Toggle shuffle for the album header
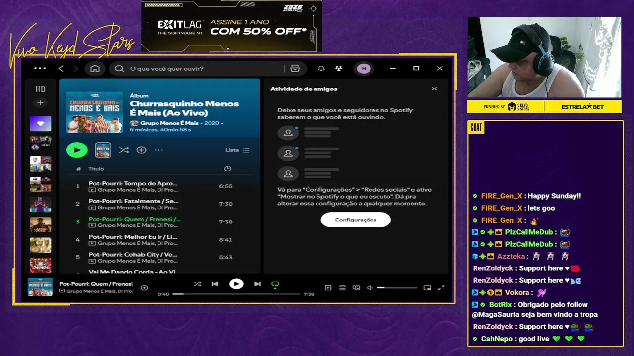The image size is (634, 356). pyautogui.click(x=124, y=150)
